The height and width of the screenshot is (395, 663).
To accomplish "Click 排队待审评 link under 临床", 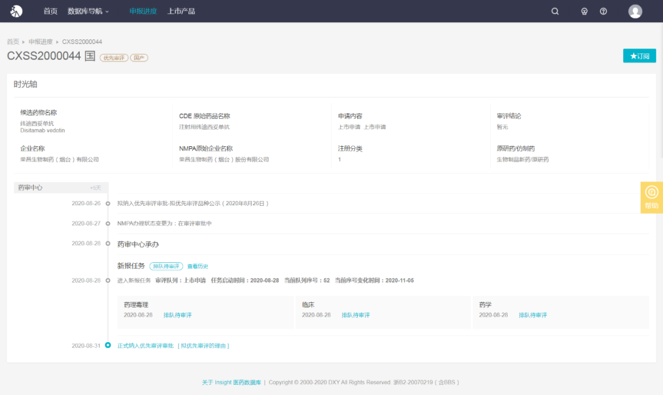I will [355, 315].
